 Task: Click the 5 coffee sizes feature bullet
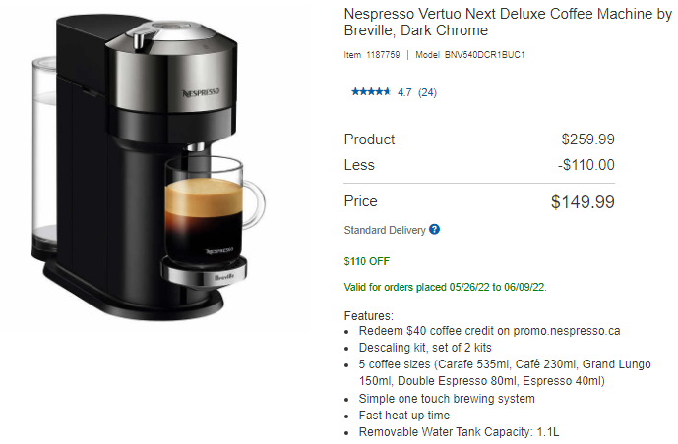pos(505,372)
